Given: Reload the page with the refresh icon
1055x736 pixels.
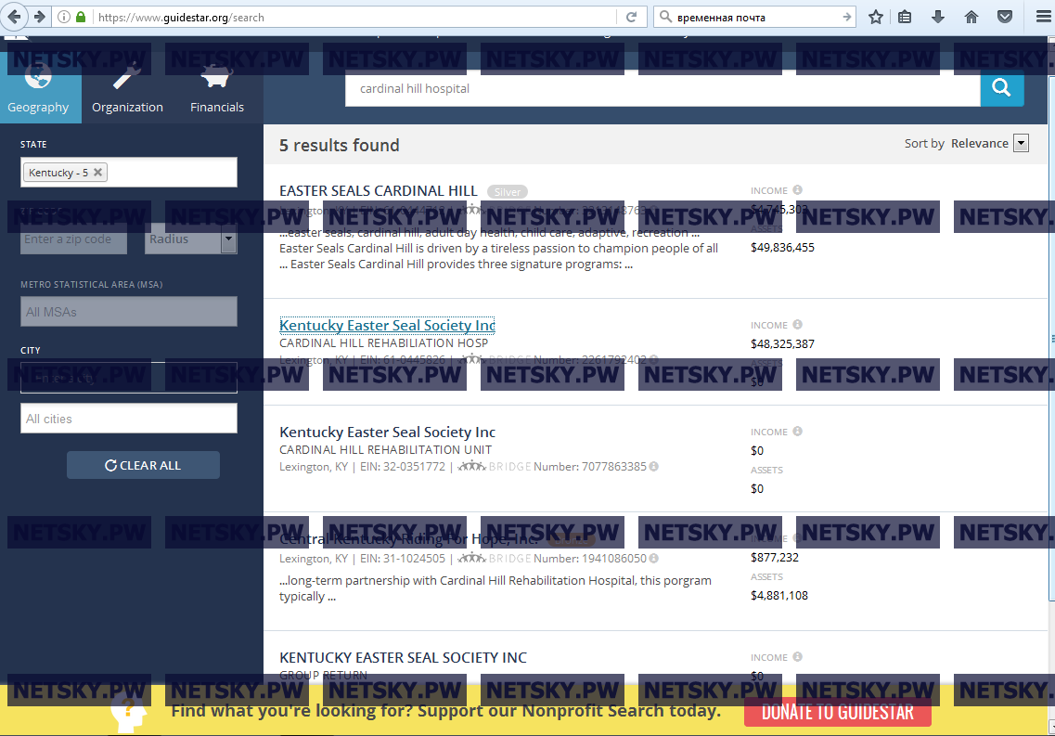Looking at the screenshot, I should click(x=631, y=17).
